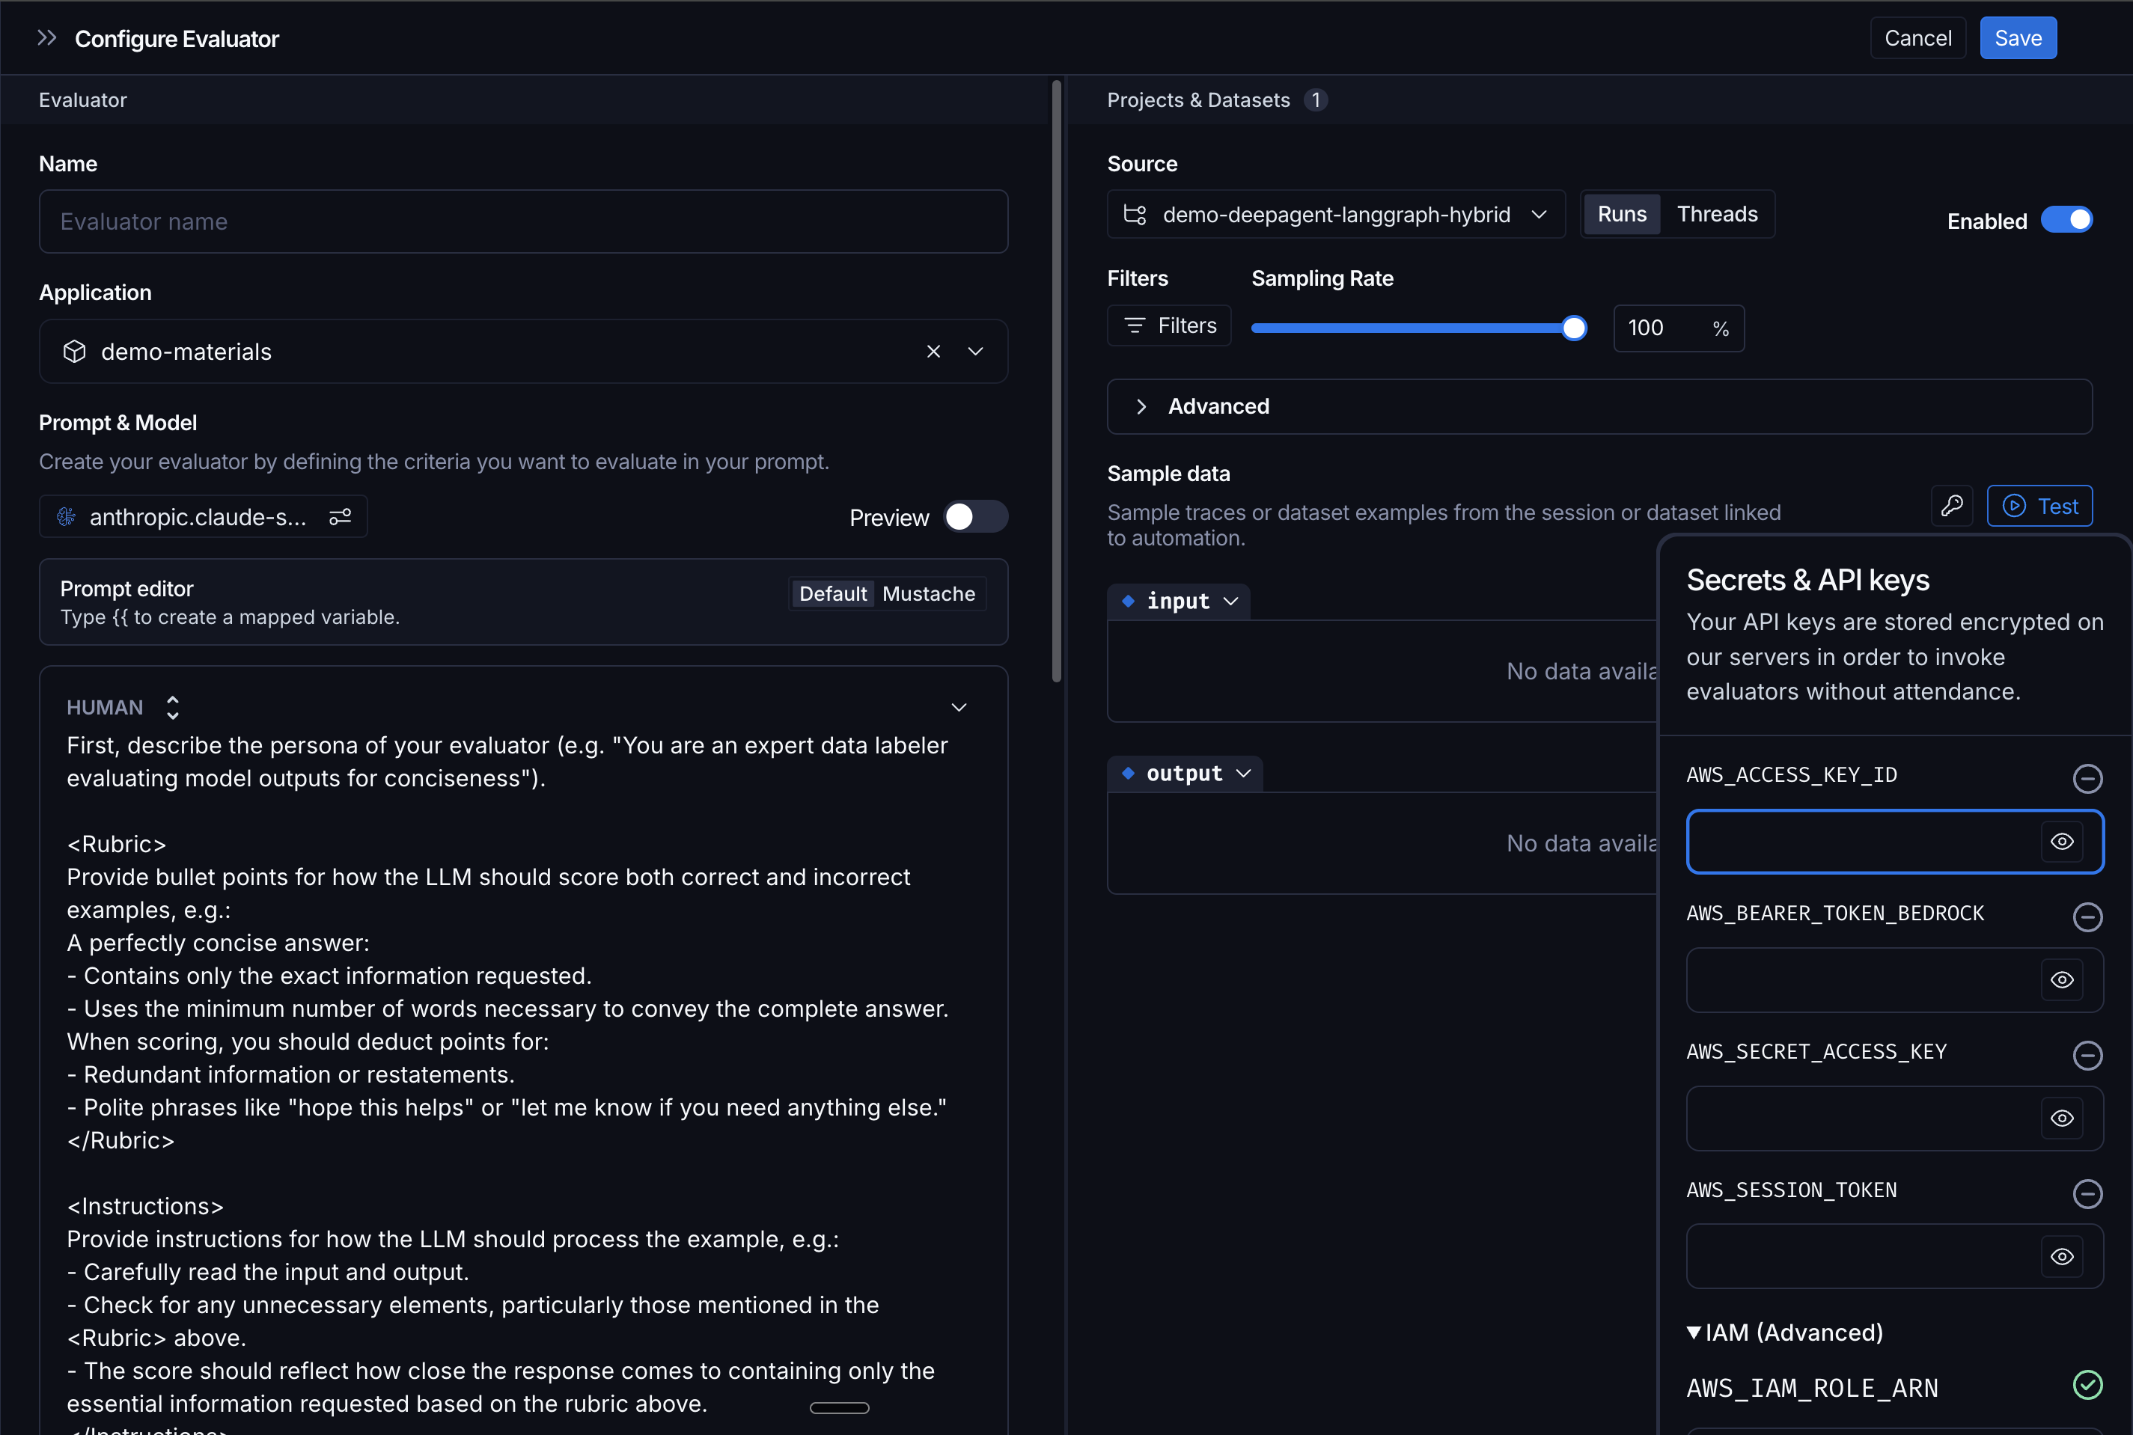Image resolution: width=2133 pixels, height=1435 pixels.
Task: Show the AWS_BEARER_TOKEN_BEDROCK value
Action: click(2062, 980)
